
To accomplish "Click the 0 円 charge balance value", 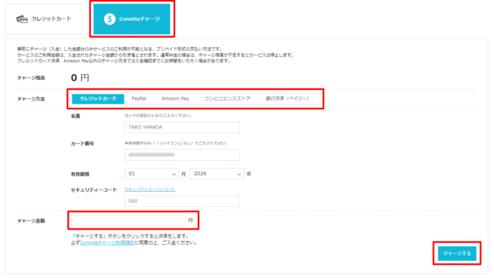I will [x=80, y=78].
